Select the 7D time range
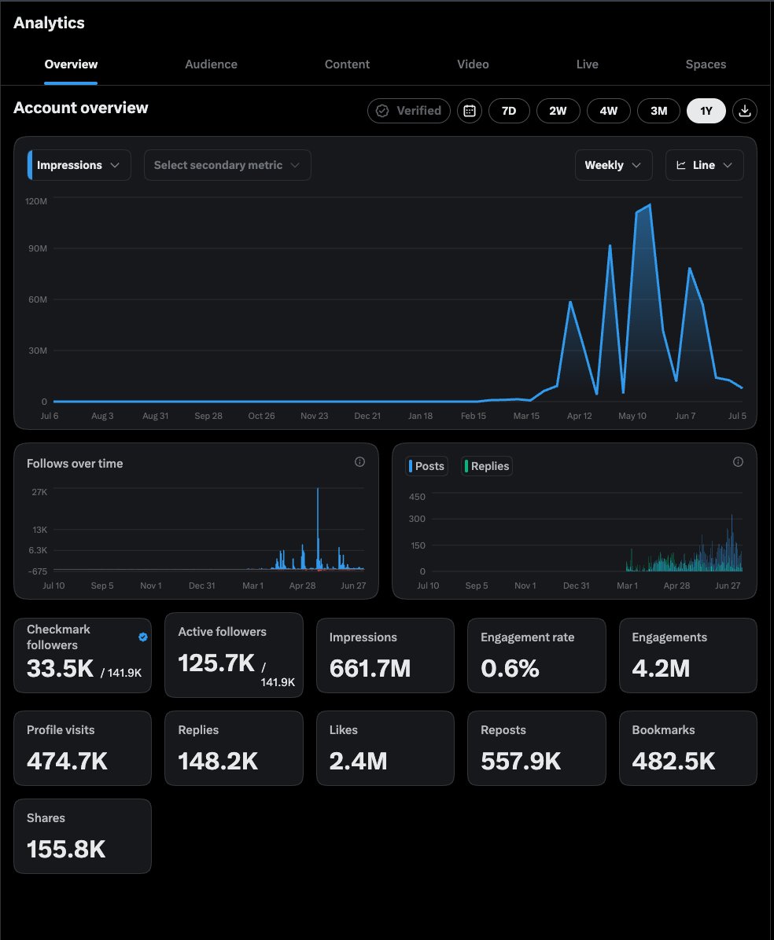The height and width of the screenshot is (940, 774). coord(509,111)
